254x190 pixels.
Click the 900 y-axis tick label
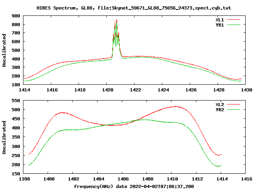tap(16, 16)
